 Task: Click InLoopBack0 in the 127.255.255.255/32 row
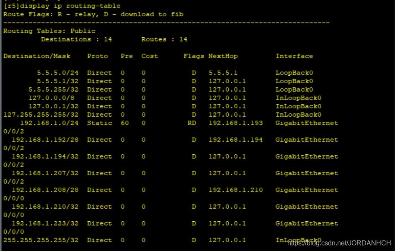[299, 115]
